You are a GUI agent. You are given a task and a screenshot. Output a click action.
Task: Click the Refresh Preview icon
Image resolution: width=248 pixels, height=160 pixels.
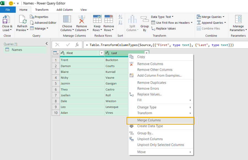[x=23, y=19]
